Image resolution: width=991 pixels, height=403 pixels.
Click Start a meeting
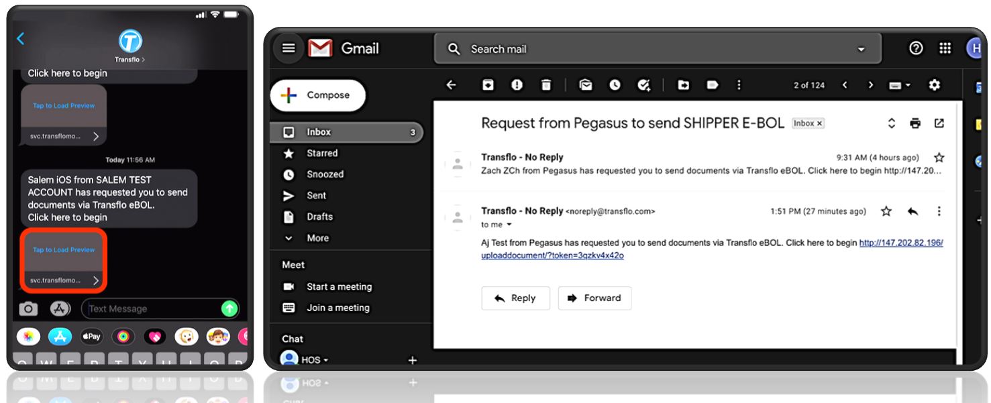tap(339, 286)
